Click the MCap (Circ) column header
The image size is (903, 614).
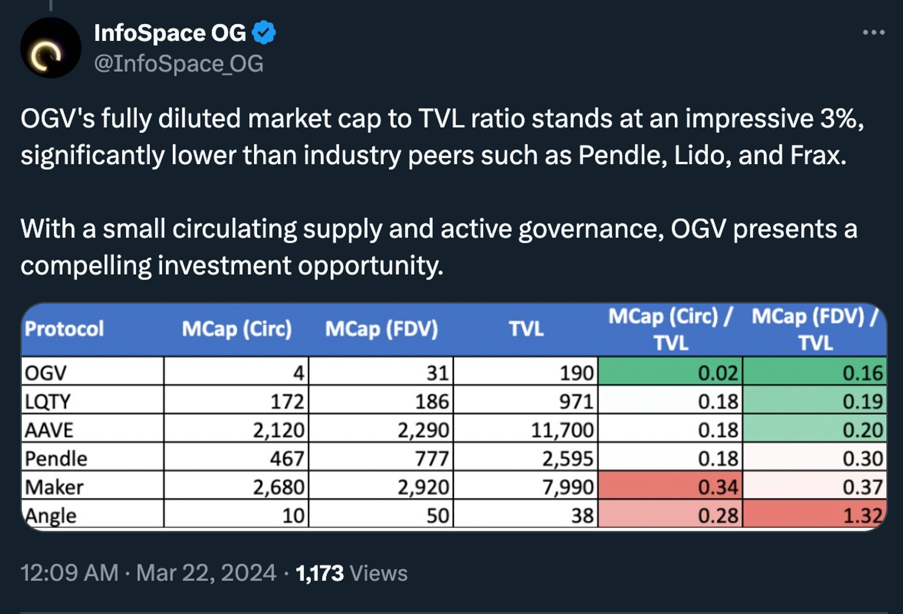pos(237,329)
